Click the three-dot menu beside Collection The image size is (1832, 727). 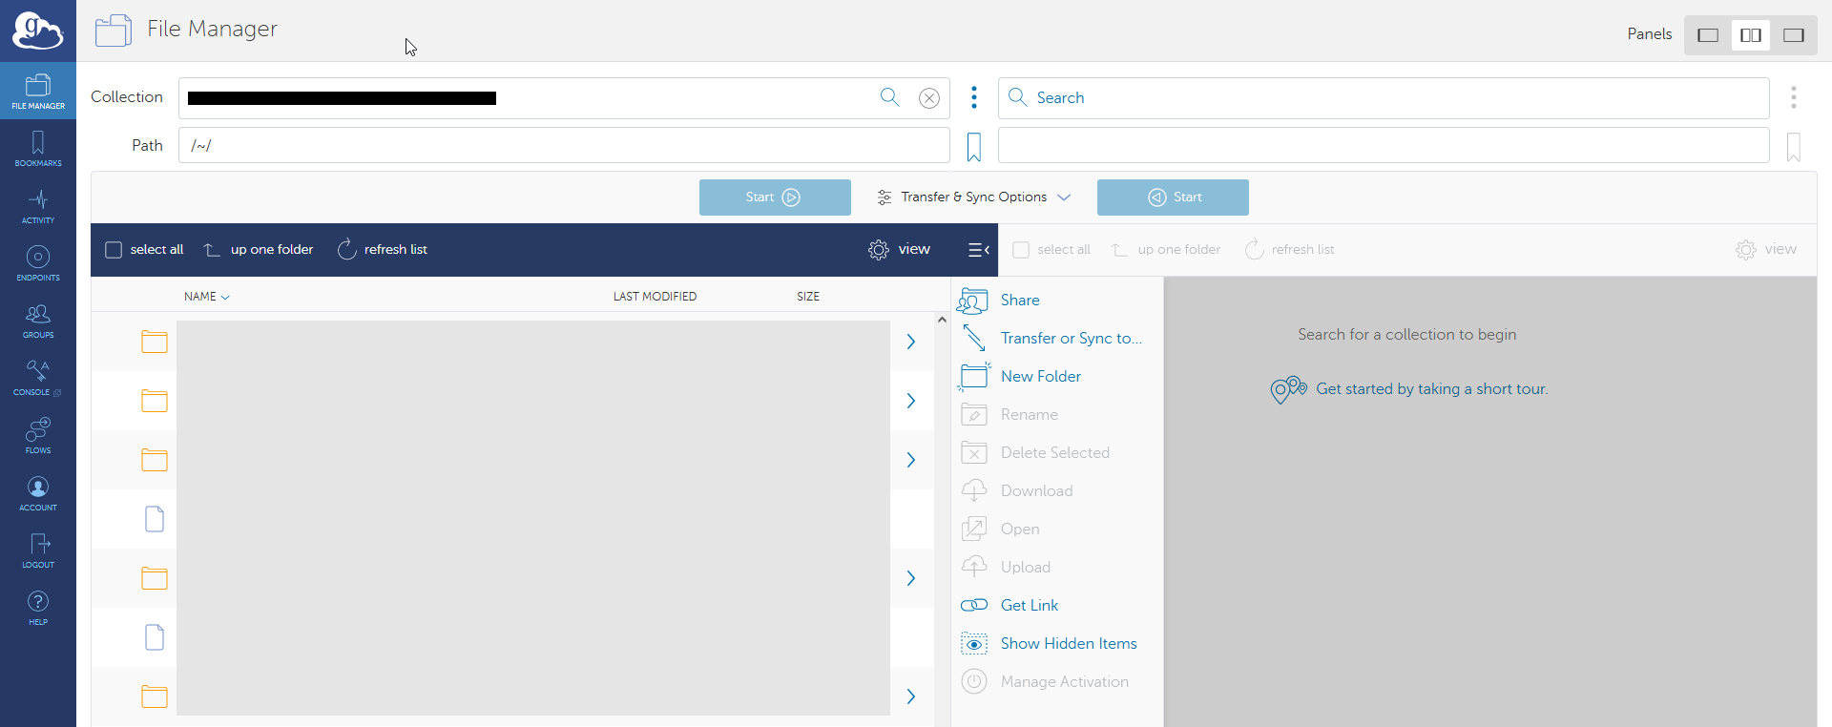[x=973, y=97]
